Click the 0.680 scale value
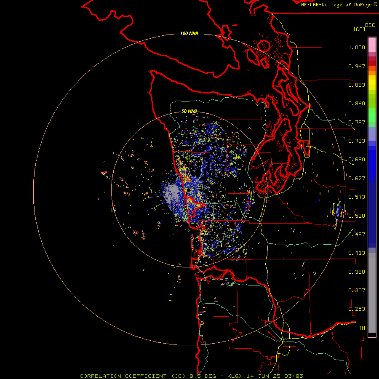Viewport: 379px width, 379px height. point(357,160)
